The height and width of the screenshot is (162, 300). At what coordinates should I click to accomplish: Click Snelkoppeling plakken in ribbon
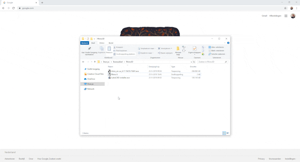pos(124,54)
